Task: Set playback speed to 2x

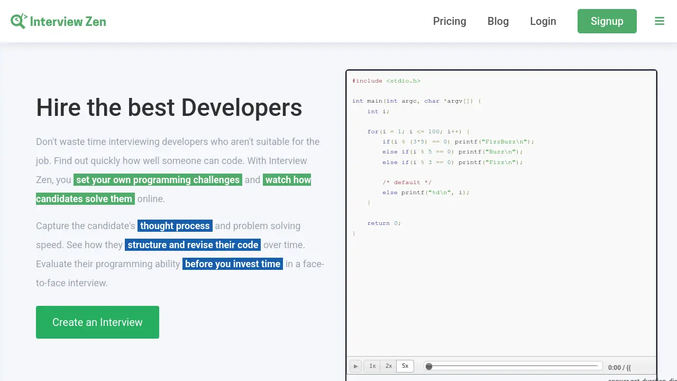Action: (x=389, y=366)
